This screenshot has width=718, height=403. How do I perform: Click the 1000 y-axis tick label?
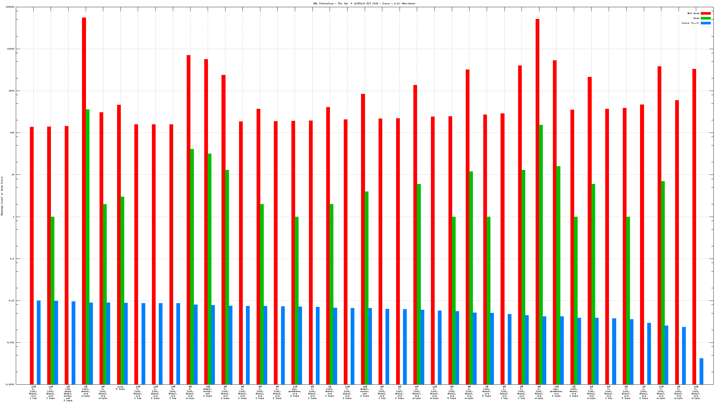[x=12, y=91]
